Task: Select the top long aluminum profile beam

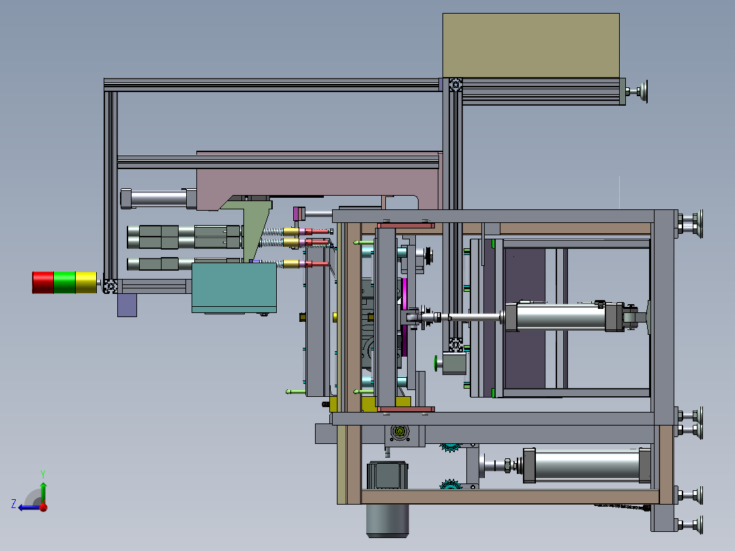Action: [x=272, y=85]
